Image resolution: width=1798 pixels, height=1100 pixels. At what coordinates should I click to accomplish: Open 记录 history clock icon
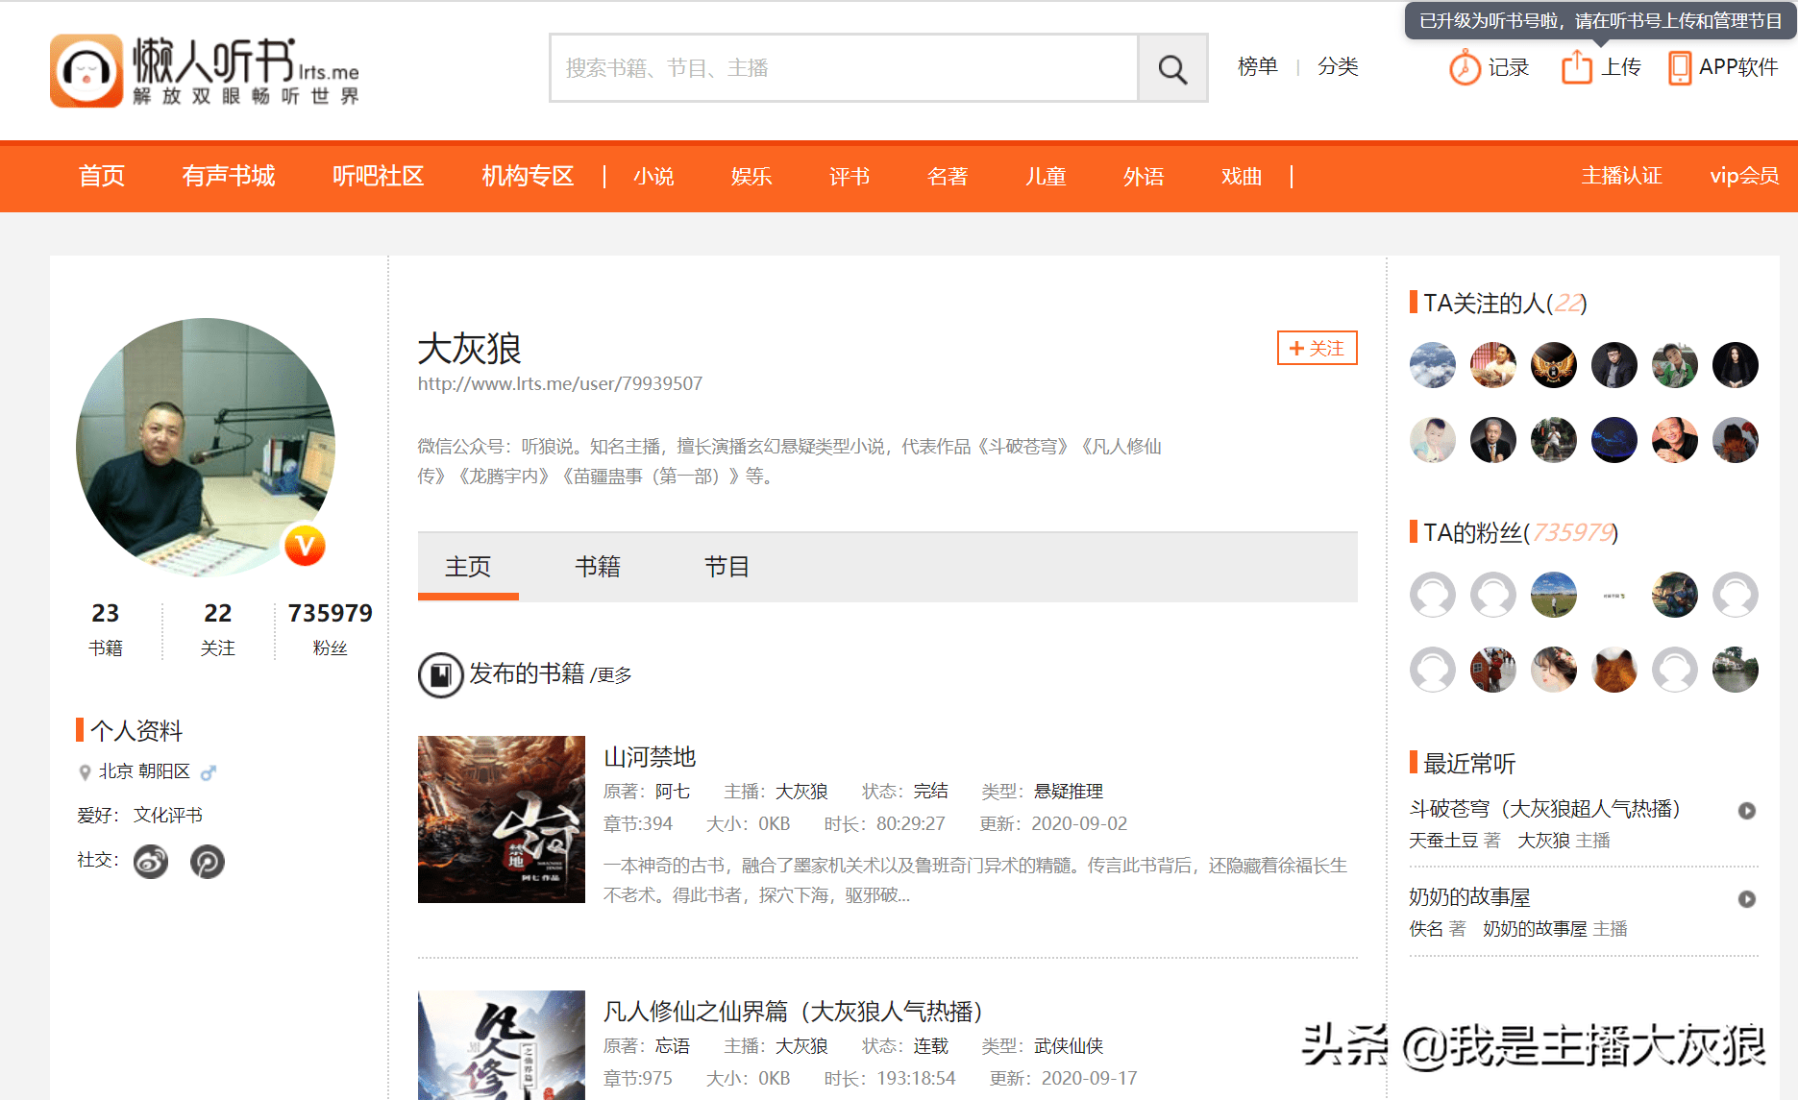[x=1465, y=67]
